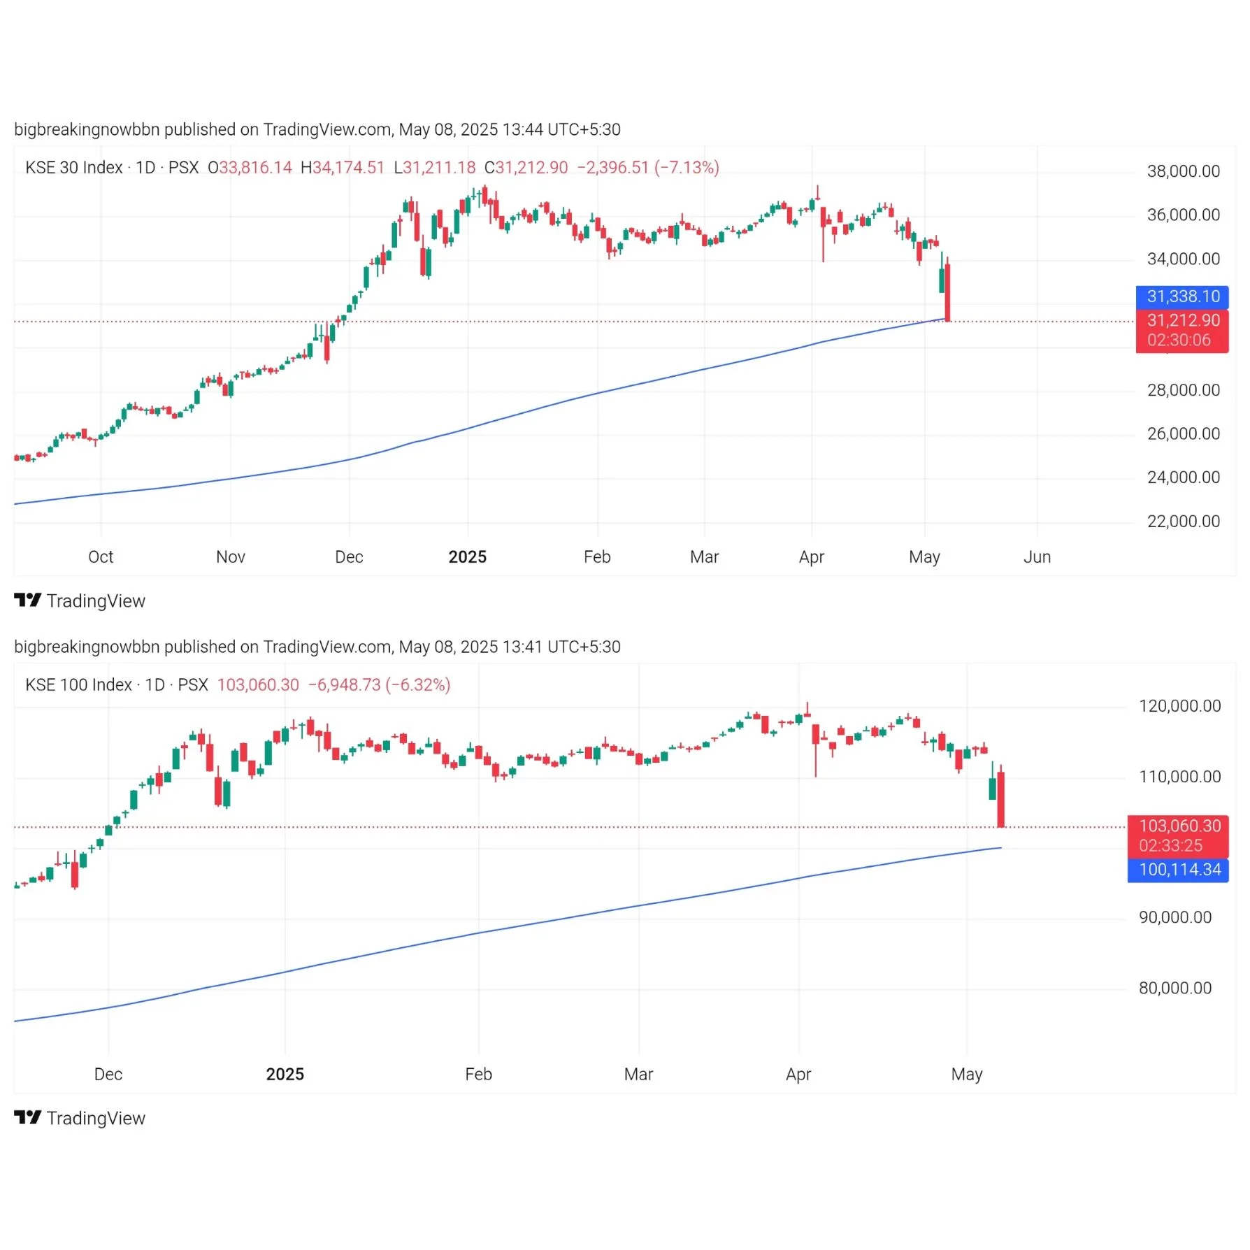Click the KSE 30 Index title text

click(74, 168)
